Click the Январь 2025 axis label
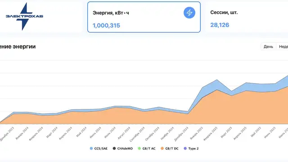The height and width of the screenshot is (162, 288). pyautogui.click(x=197, y=133)
